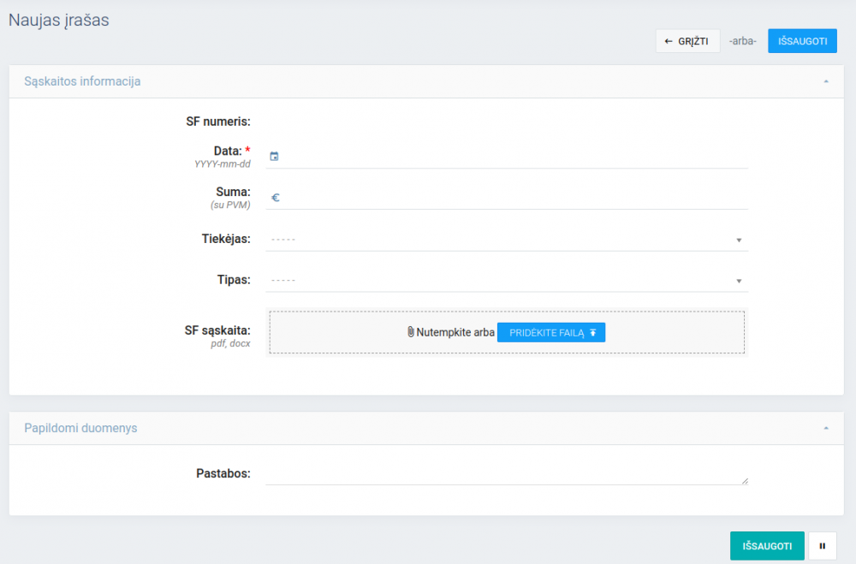Screen dimensions: 856x564
Task: Click the Pastabos textarea resize handle
Action: click(x=744, y=481)
